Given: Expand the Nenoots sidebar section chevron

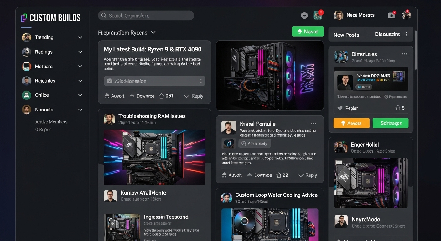Looking at the screenshot, I should [80, 110].
